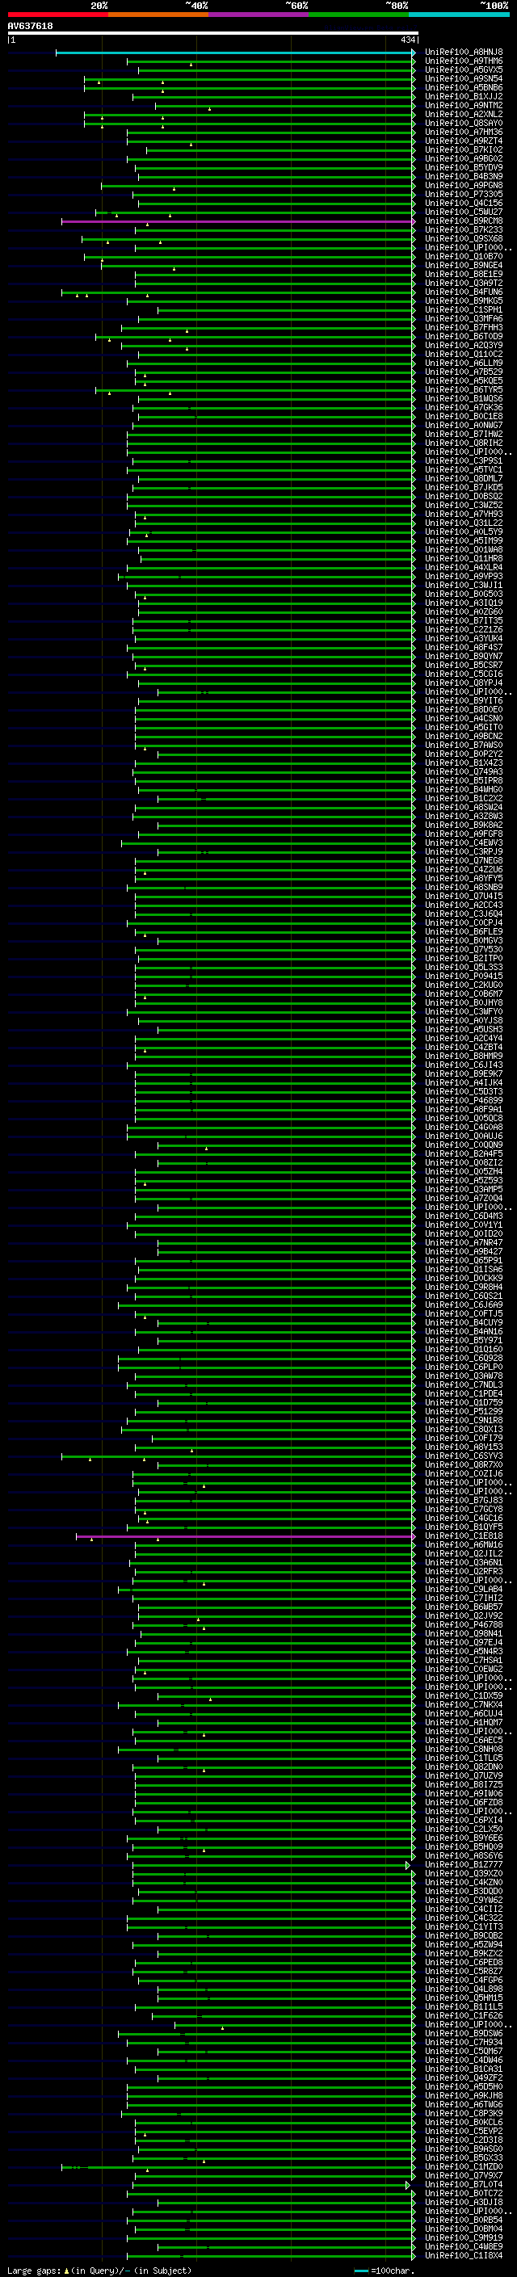Image resolution: width=517 pixels, height=2277 pixels.
Task: Click the cyan alignment bar for UniRef100_A8HNJ8
Action: (235, 53)
